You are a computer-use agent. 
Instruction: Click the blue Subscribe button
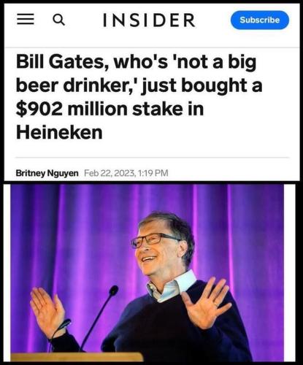pos(260,20)
